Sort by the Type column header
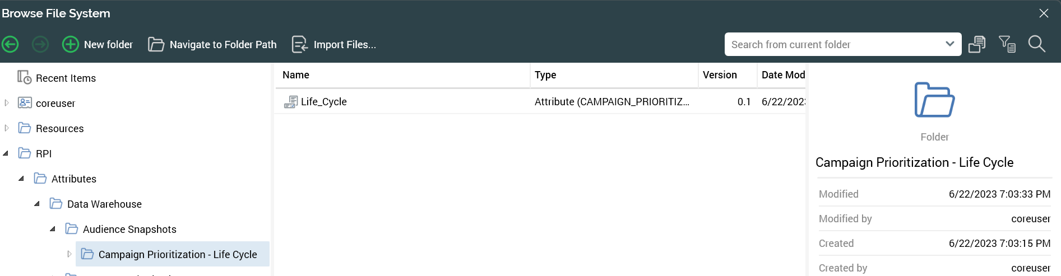 (x=545, y=75)
